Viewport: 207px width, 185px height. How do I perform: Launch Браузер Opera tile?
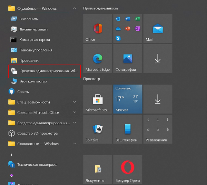pyautogui.click(x=128, y=169)
